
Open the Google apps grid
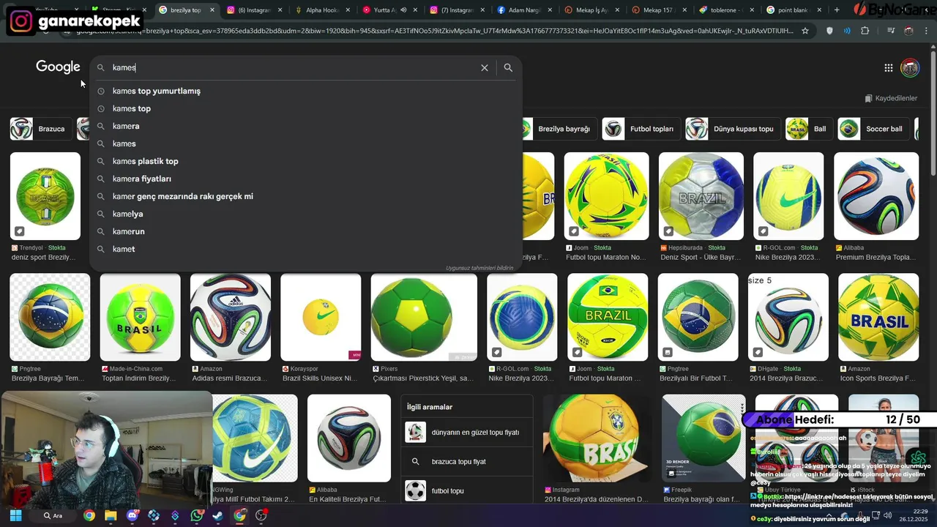point(888,68)
